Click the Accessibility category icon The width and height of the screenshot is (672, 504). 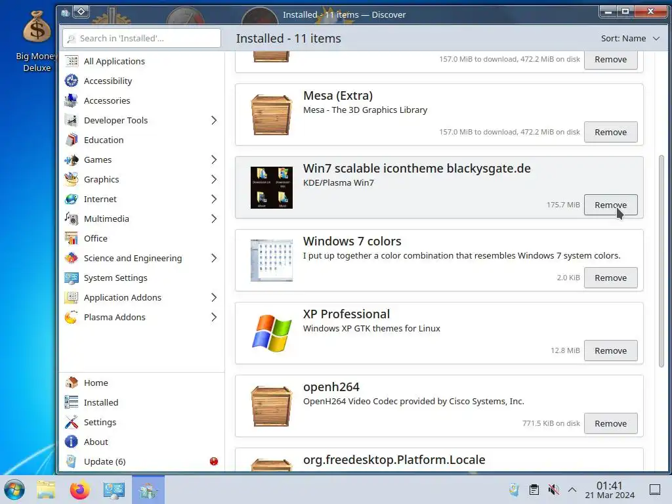(72, 81)
